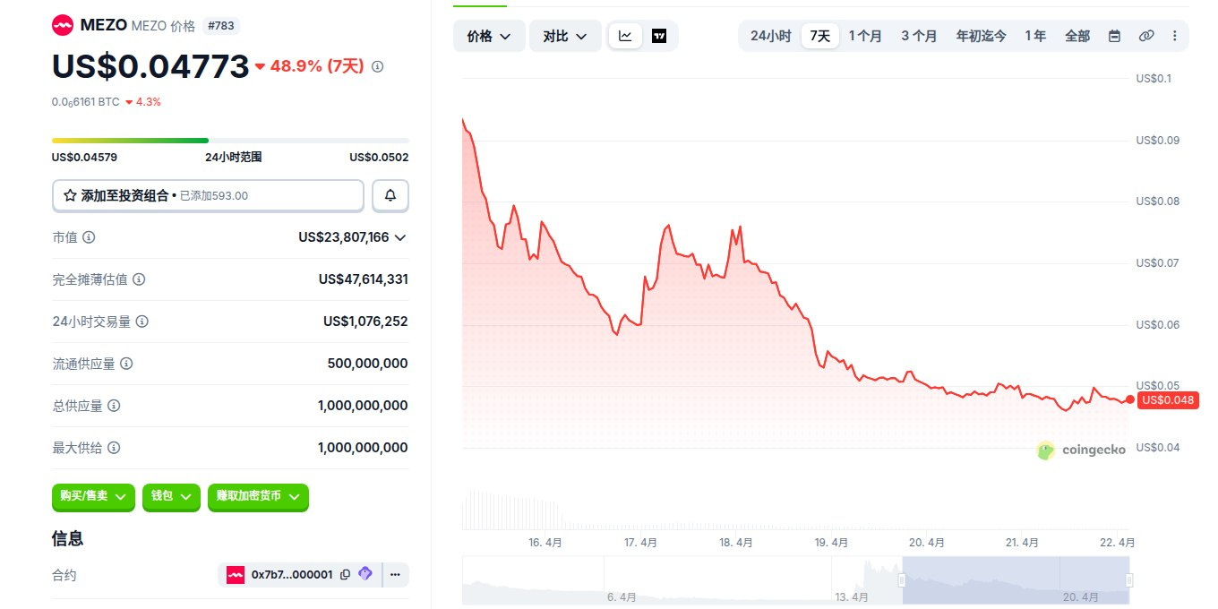Click the info icon next to 总供应量
Screen dimensions: 1218x609
114,406
